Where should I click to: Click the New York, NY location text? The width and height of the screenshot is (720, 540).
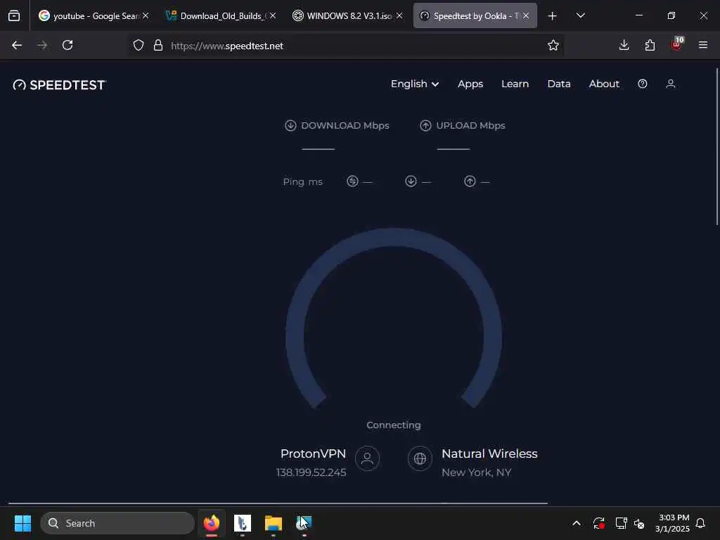click(476, 472)
